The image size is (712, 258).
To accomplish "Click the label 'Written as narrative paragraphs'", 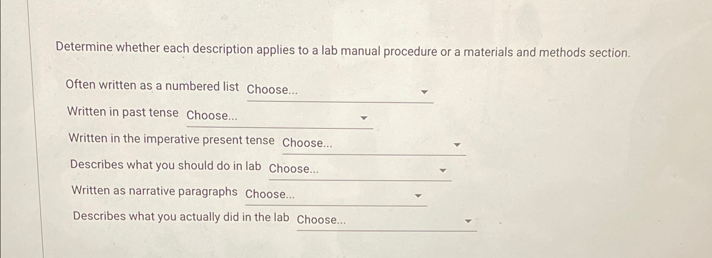I will [x=155, y=192].
